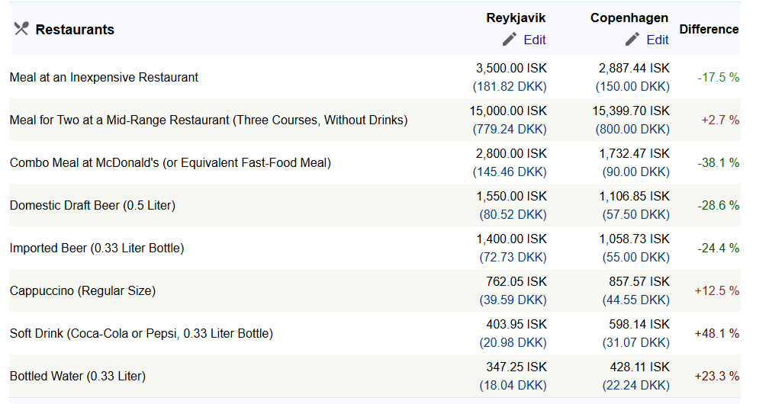
Task: Click the -38.1 % difference value
Action: pos(719,163)
